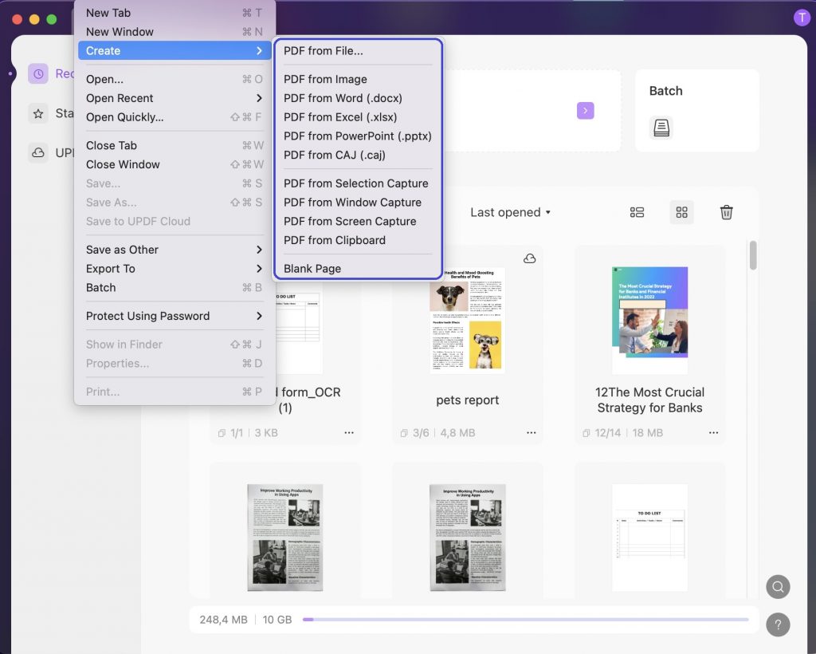Open the Last opened sort dropdown
Viewport: 816px width, 654px height.
[x=509, y=212]
